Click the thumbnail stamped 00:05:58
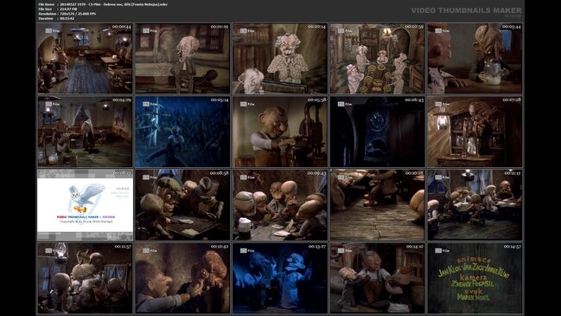The height and width of the screenshot is (316, 561). [x=280, y=132]
